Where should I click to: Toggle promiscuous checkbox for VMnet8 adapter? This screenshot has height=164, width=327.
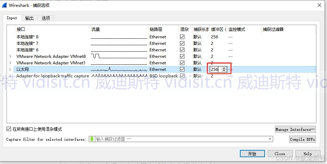click(182, 56)
